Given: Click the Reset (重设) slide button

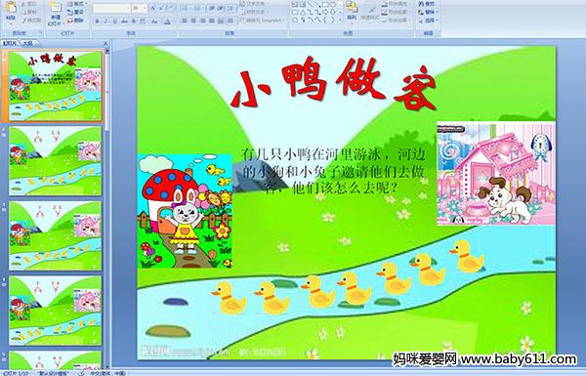Looking at the screenshot, I should point(76,13).
